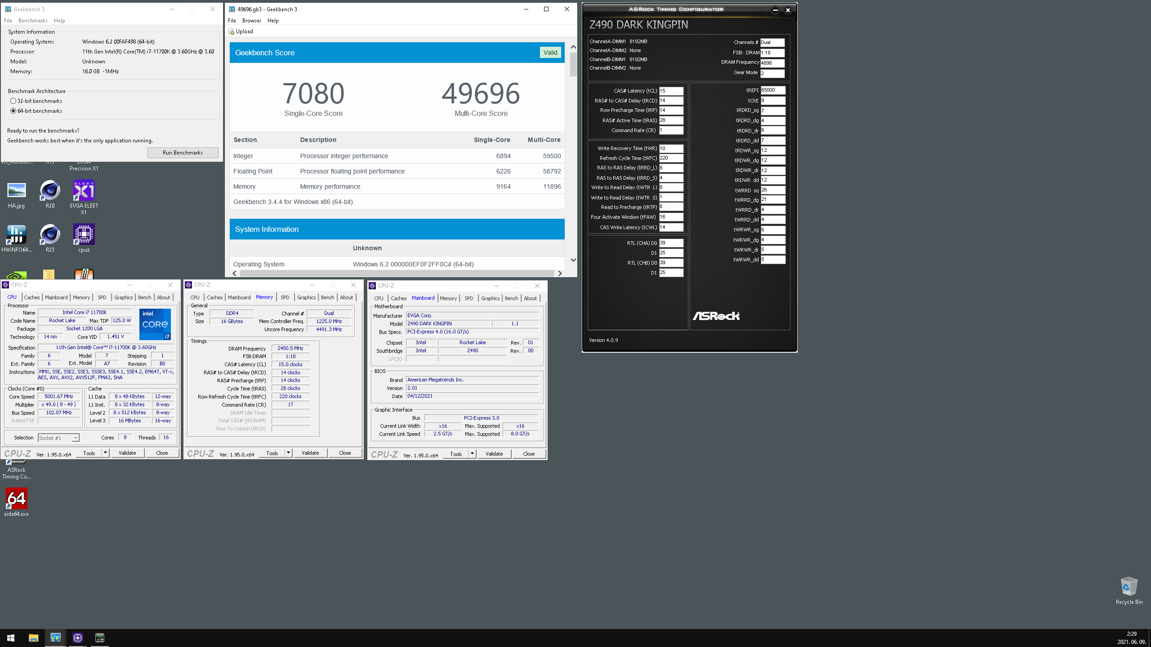Click the 49696.gb3 window title bar icon
Image resolution: width=1151 pixels, height=647 pixels.
pyautogui.click(x=232, y=9)
